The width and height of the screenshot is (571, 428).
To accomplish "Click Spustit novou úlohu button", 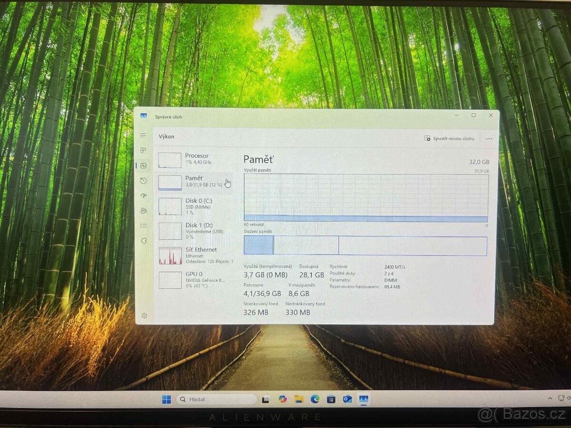I will pos(449,139).
